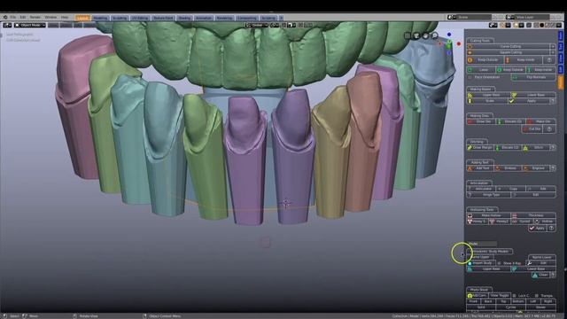The image size is (567, 319).
Task: Switch render to Eevee
Action: click(x=540, y=307)
